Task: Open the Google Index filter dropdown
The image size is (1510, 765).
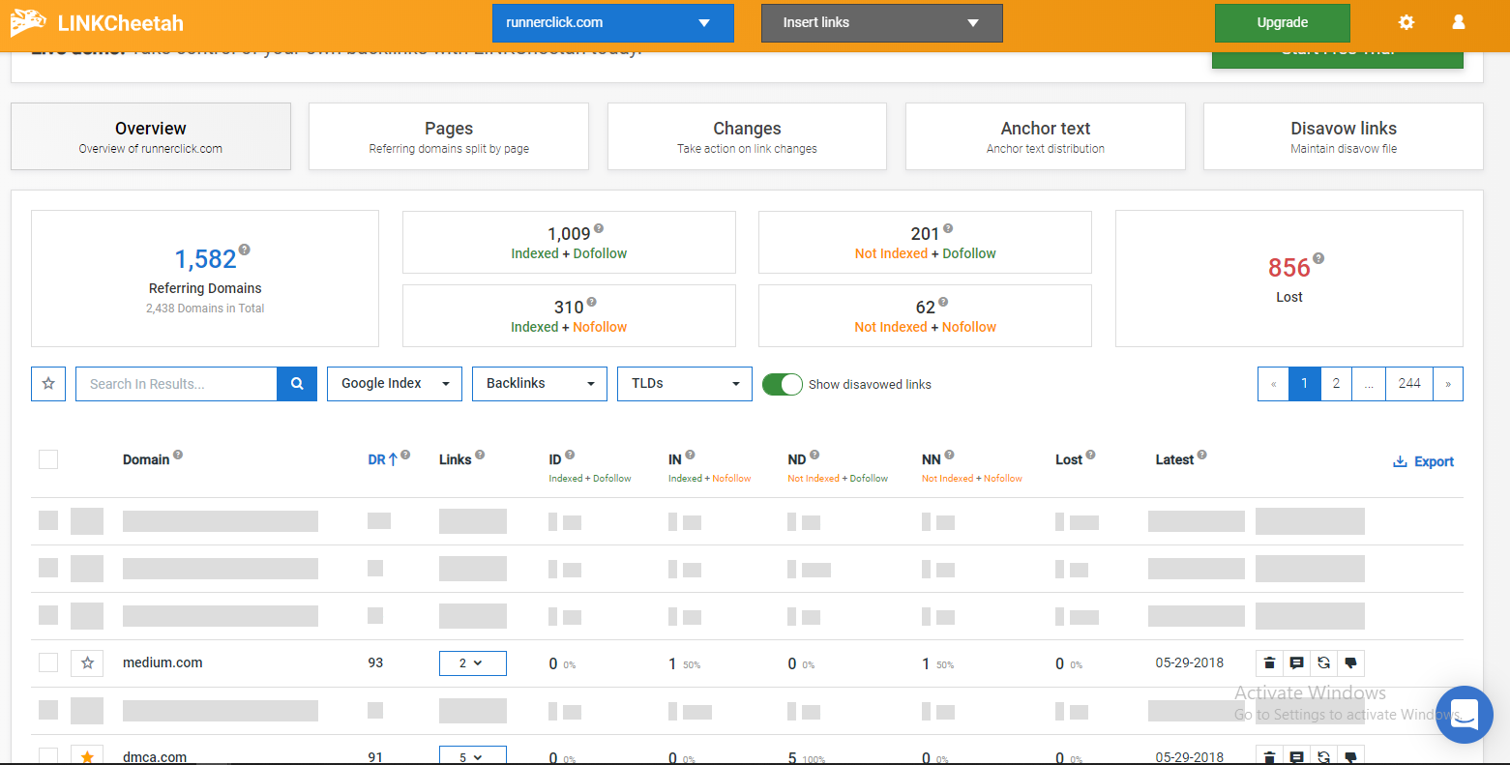Action: click(x=395, y=384)
